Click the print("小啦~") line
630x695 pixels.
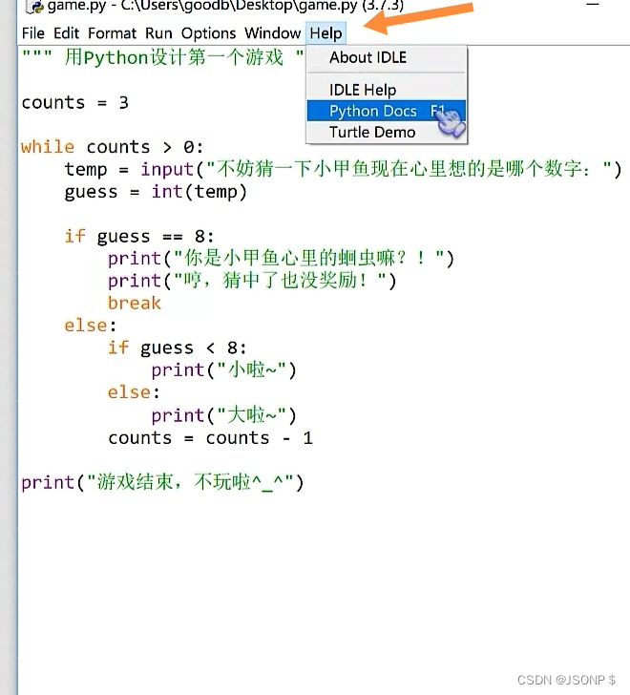[223, 370]
